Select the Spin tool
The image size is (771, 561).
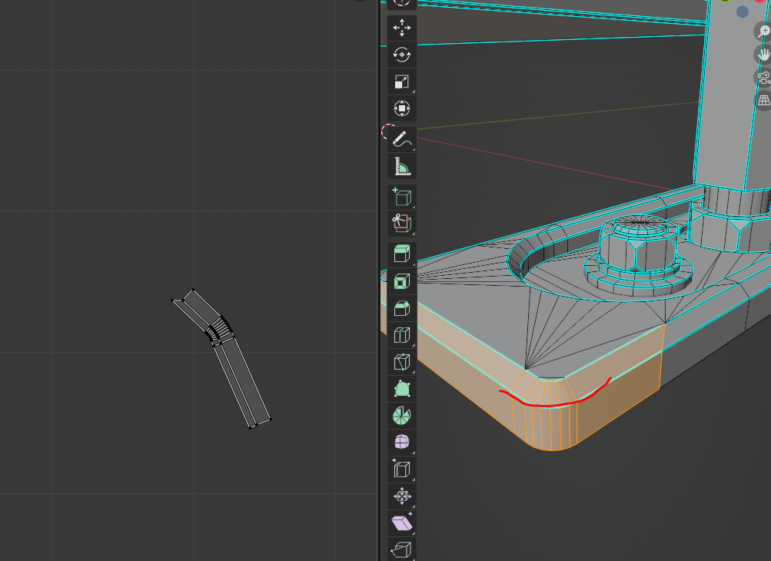click(x=401, y=416)
